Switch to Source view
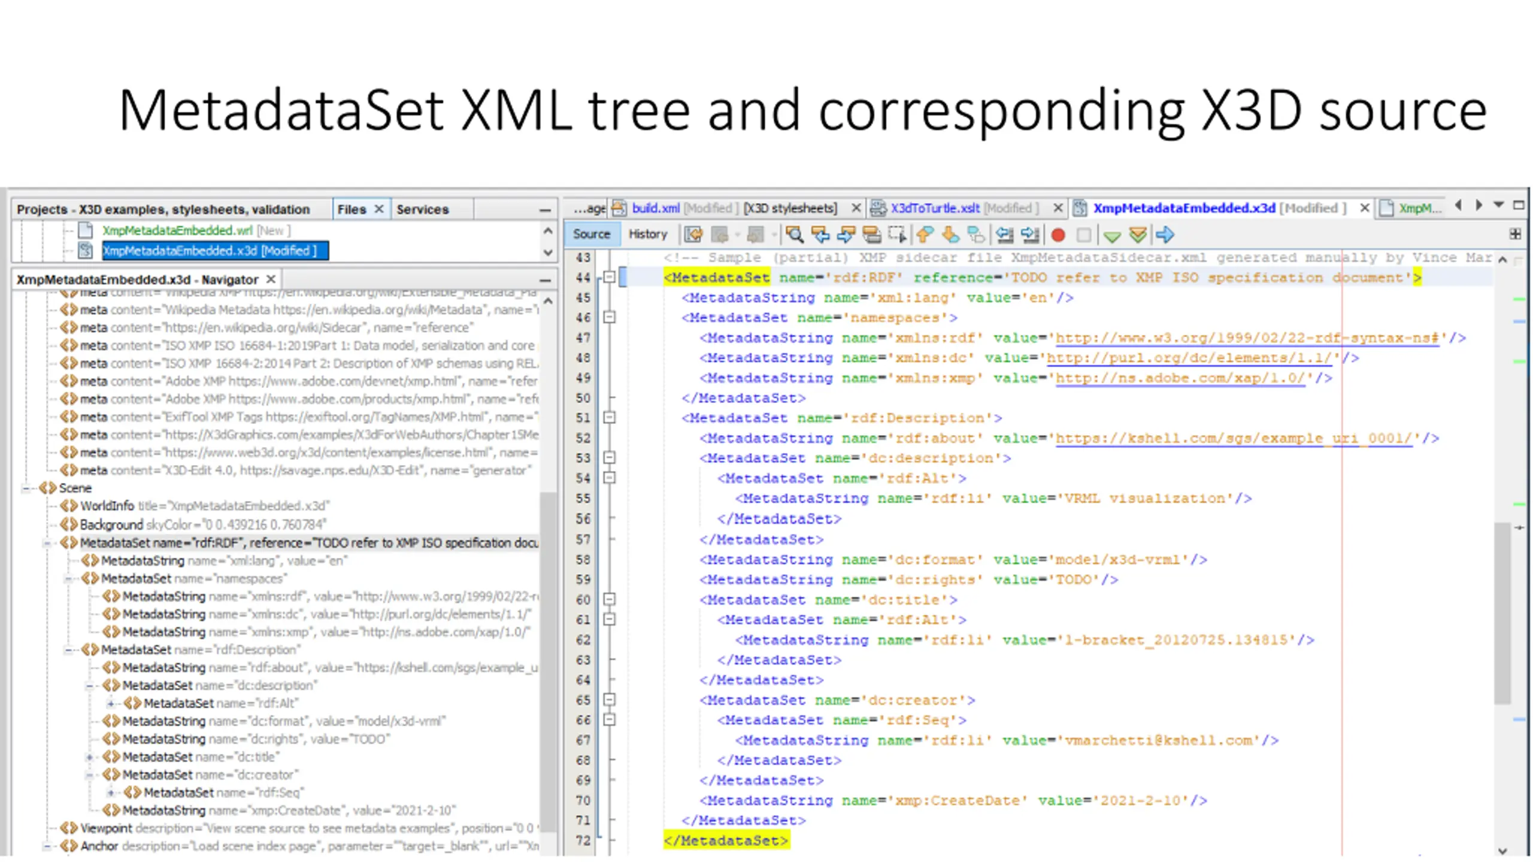This screenshot has height=862, width=1533. [591, 234]
